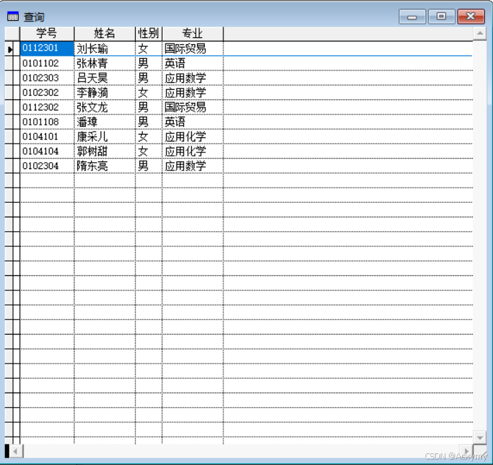
Task: Click 英语 major in 张林青 row
Action: tap(193, 63)
